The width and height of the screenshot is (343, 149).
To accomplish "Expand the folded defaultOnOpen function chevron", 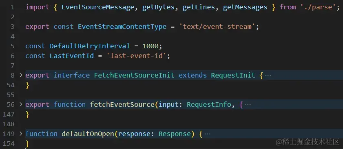I will (x=21, y=134).
